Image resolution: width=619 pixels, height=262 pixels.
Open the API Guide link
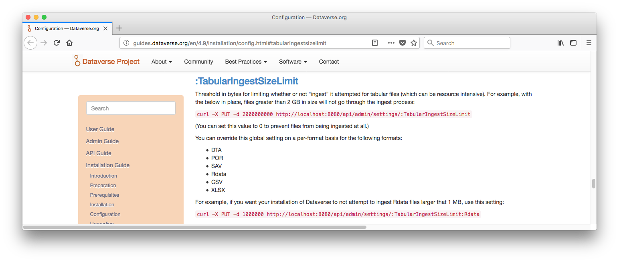(99, 153)
